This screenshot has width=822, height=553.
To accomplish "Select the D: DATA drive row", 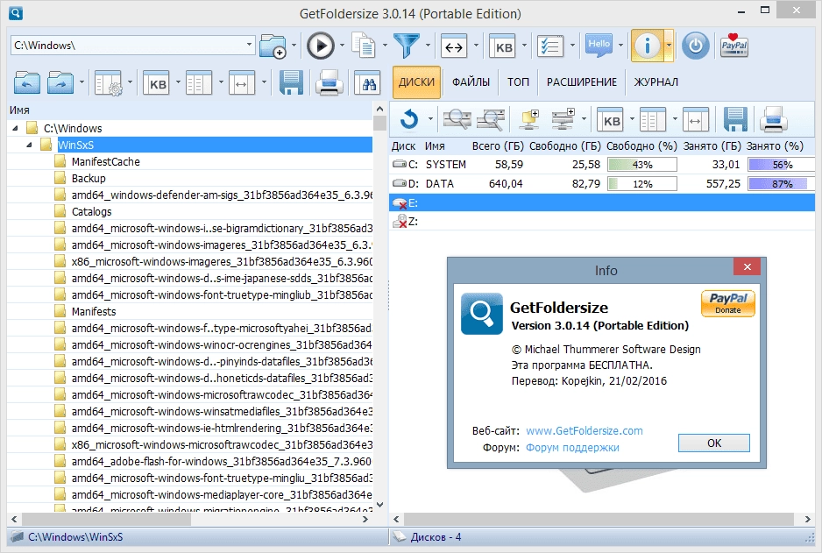I will pyautogui.click(x=602, y=184).
